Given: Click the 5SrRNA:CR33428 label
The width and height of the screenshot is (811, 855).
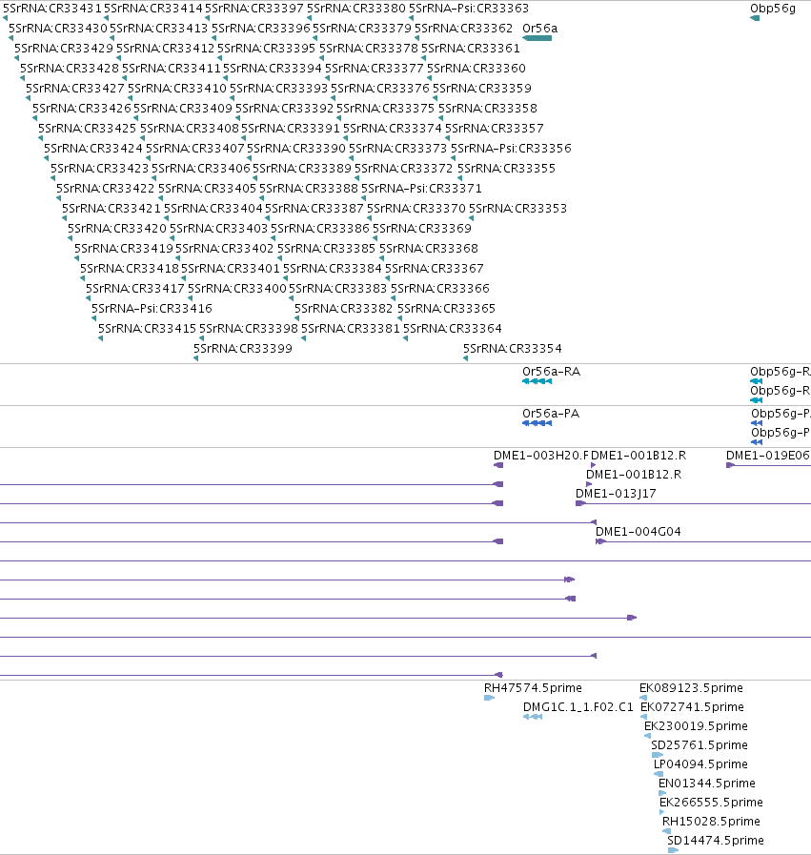Looking at the screenshot, I should tap(70, 69).
